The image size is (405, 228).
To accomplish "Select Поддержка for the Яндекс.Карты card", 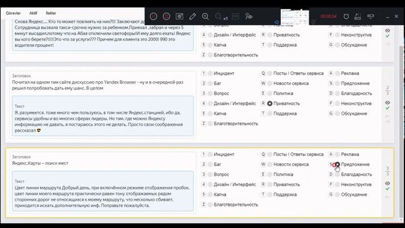I will click(x=270, y=194).
